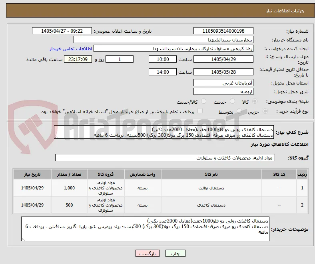Select the کالا radio button
Screen dimensions: 315x264
[x=255, y=101]
